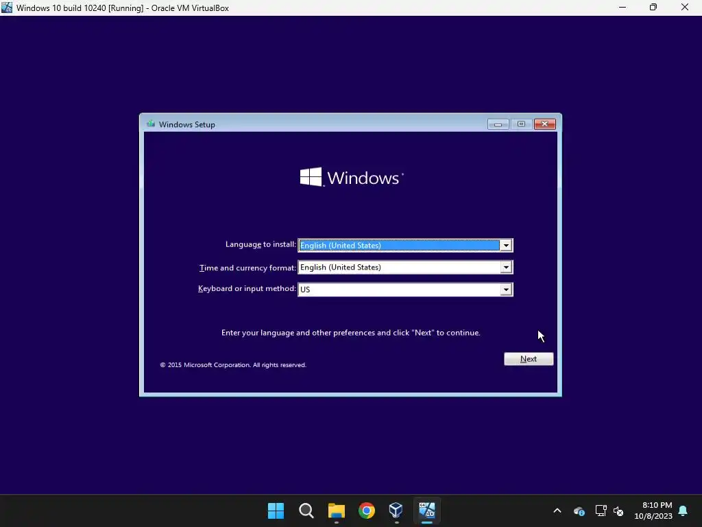Viewport: 702px width, 527px height.
Task: Select the running Windows 10 VM taskbar icon
Action: 426,511
